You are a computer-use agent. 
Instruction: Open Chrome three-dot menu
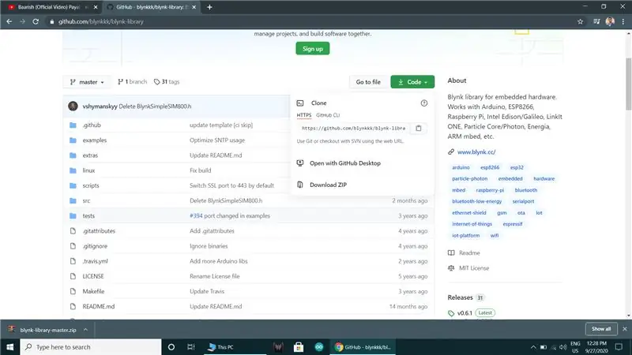[623, 22]
